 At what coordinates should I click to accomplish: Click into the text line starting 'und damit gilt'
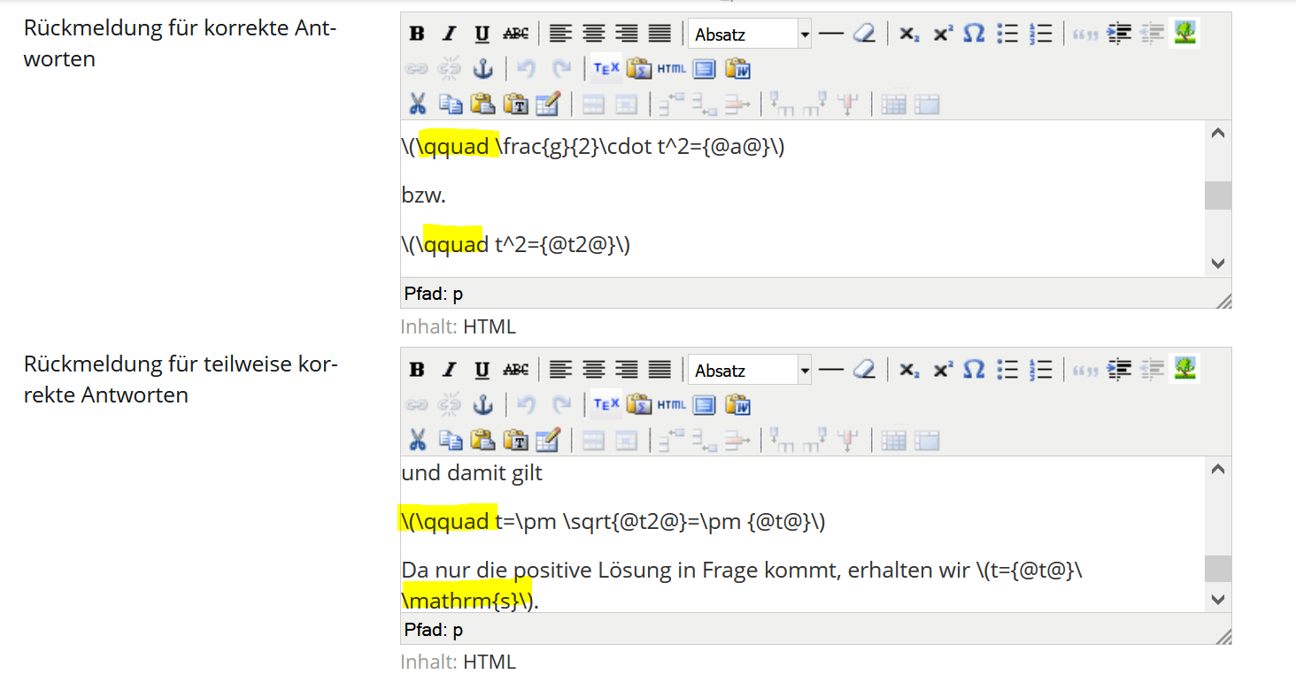pyautogui.click(x=472, y=473)
